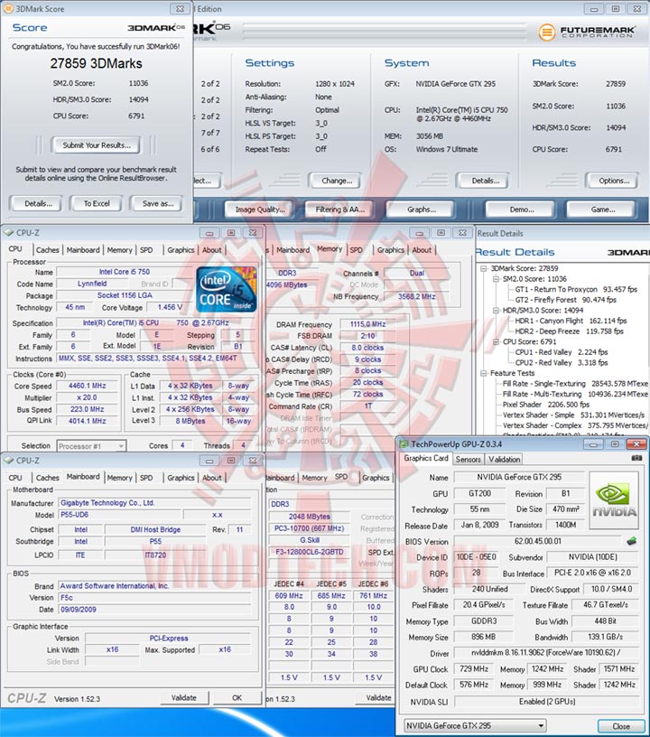
Task: Click Change... under Settings
Action: click(336, 181)
